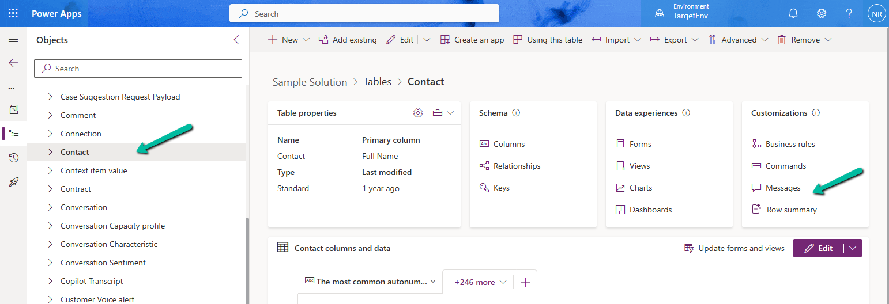Show Schema info icon

pyautogui.click(x=516, y=113)
